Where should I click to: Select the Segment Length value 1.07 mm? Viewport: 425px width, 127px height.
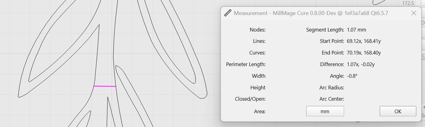point(356,30)
